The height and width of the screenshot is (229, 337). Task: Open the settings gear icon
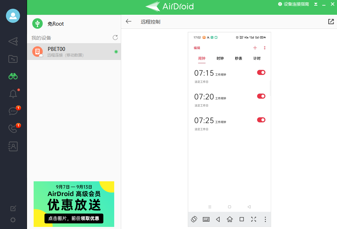tap(13, 220)
